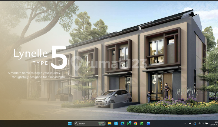Click the sync status tray icon
The width and height of the screenshot is (218, 127).
195,123
